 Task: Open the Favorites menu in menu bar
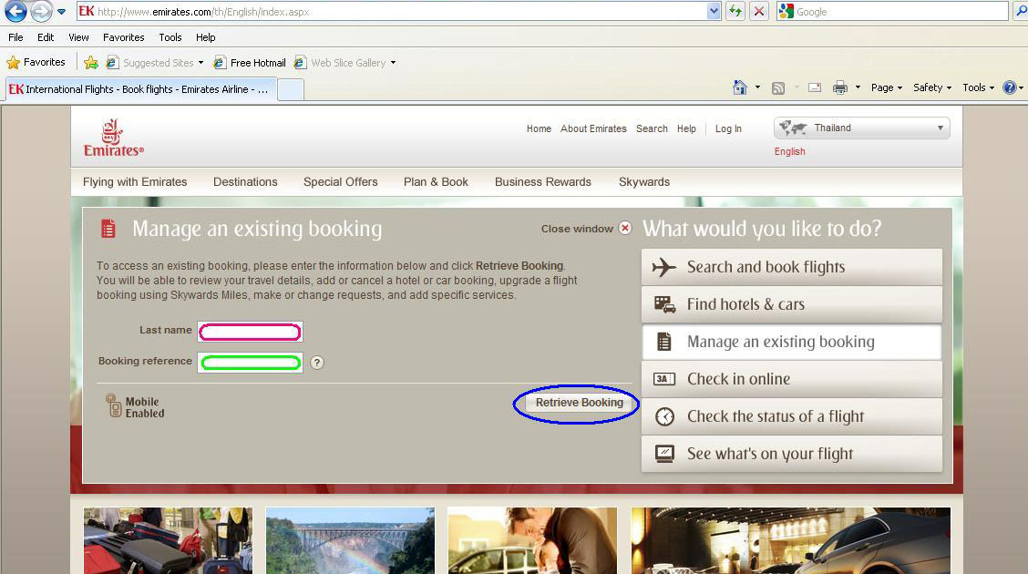click(x=123, y=37)
